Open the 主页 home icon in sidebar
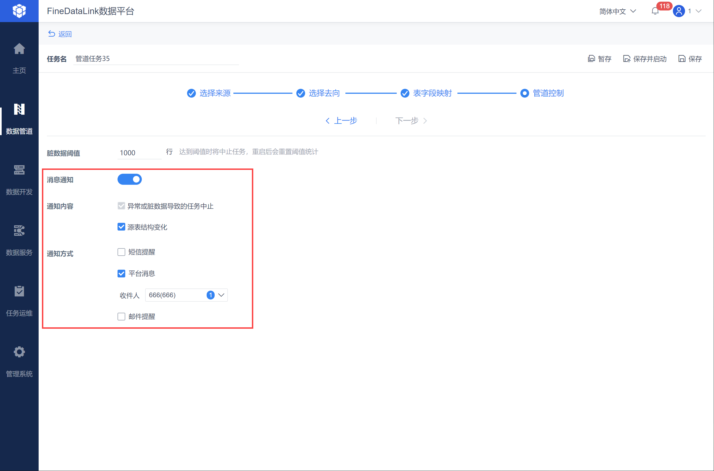 click(x=19, y=49)
